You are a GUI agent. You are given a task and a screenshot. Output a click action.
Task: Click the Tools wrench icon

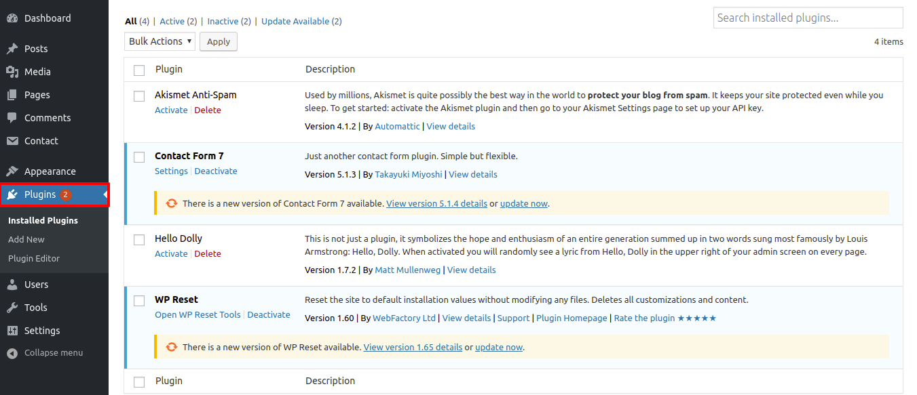(x=12, y=308)
